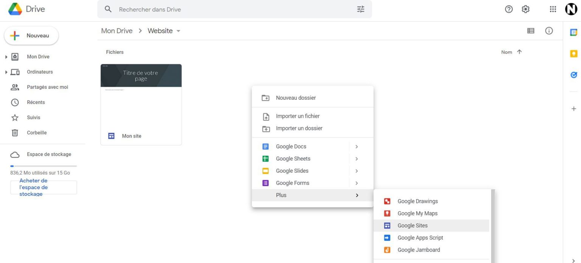Viewport: 581px width, 263px height.
Task: Expand Google Forms submenu arrow
Action: coord(356,183)
